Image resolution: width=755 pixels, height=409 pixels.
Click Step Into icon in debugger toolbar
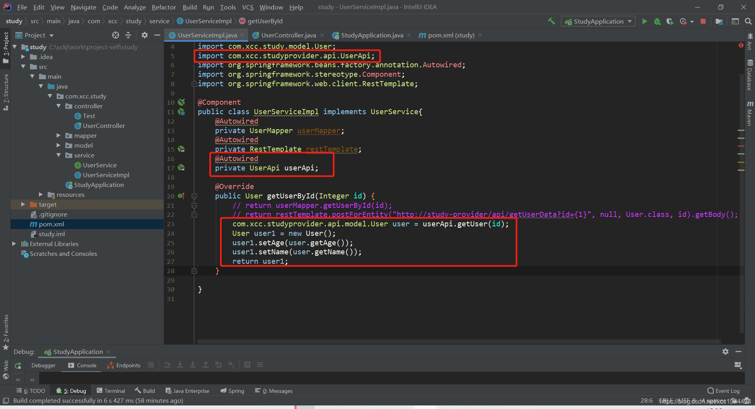tap(180, 365)
